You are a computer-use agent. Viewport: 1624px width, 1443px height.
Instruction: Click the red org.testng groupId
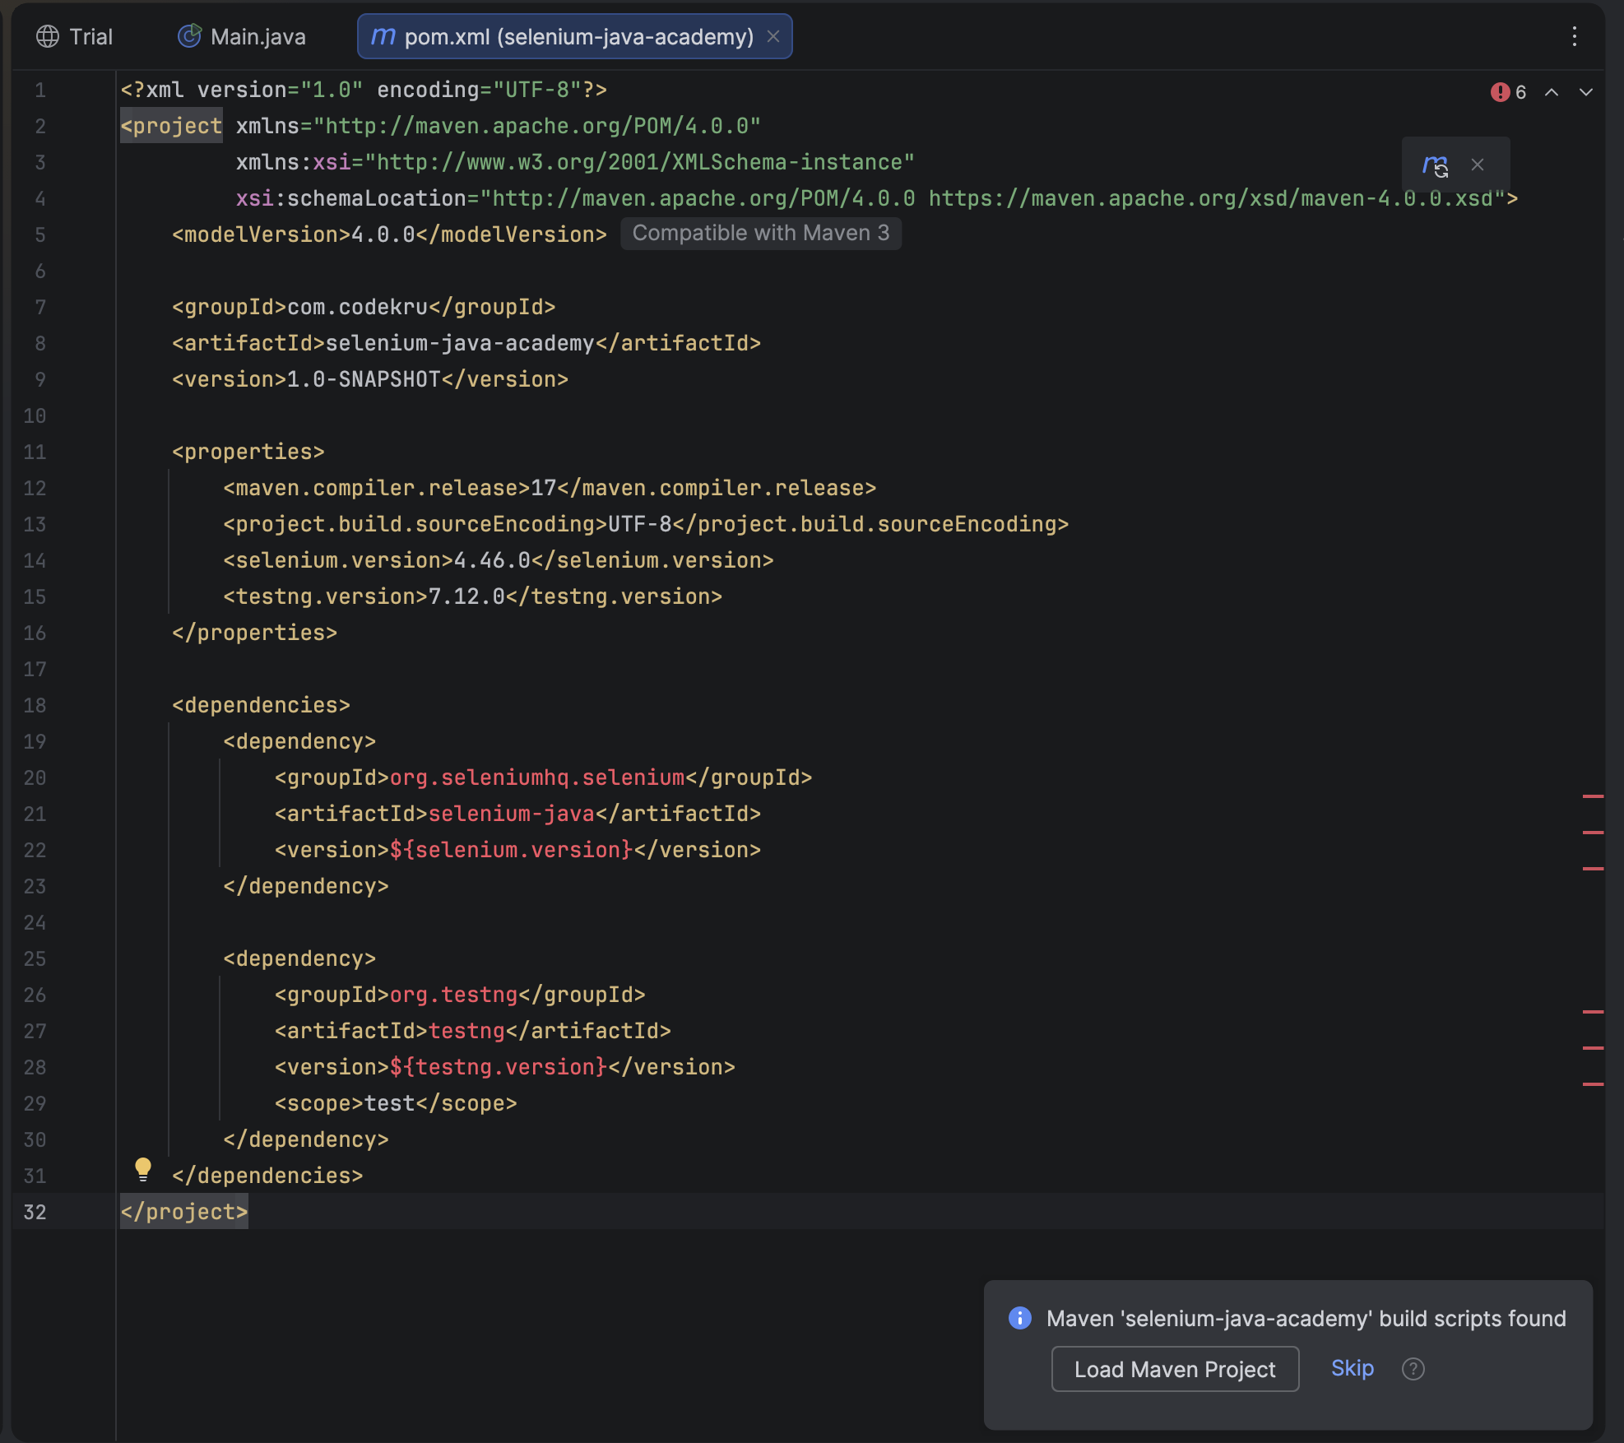454,995
